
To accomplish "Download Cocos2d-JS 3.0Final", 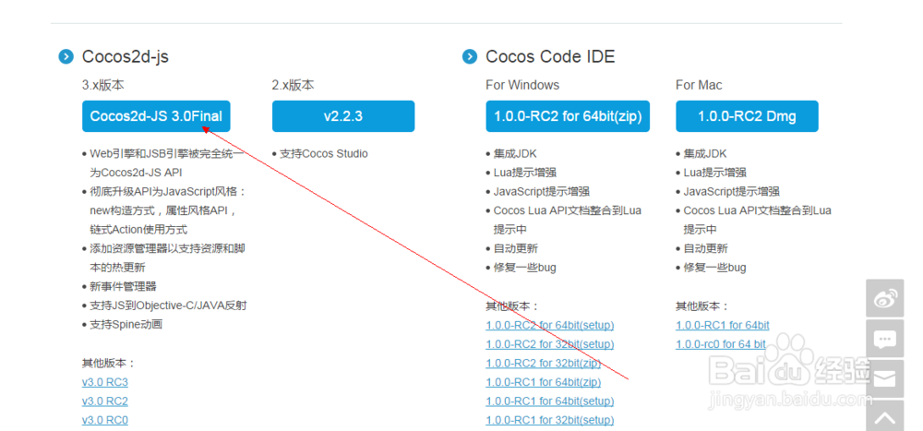I will (156, 116).
